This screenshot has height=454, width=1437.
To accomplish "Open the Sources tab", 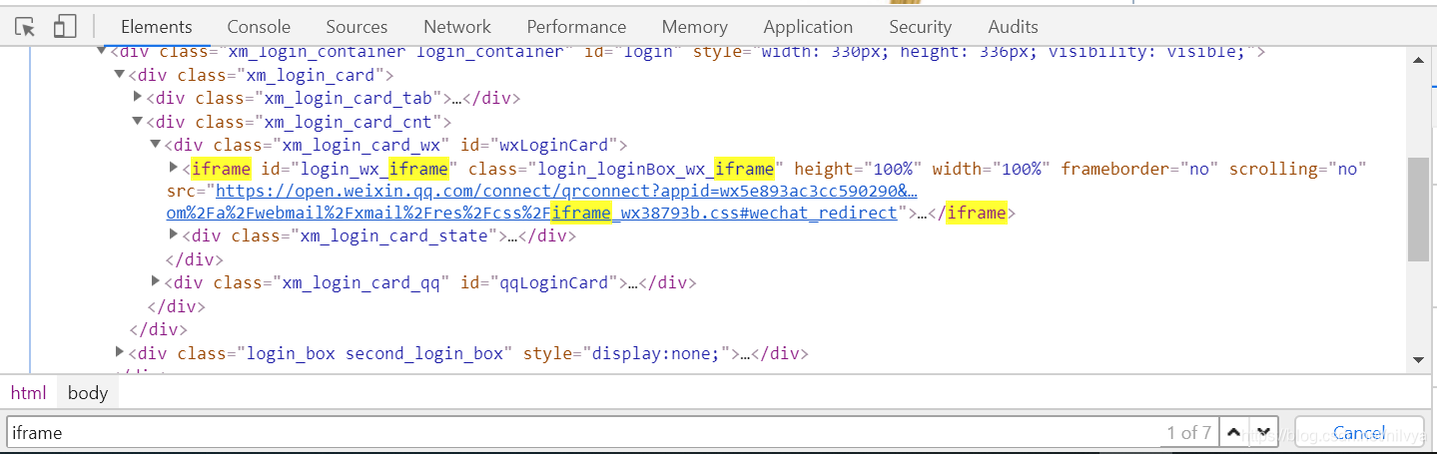I will pyautogui.click(x=357, y=27).
